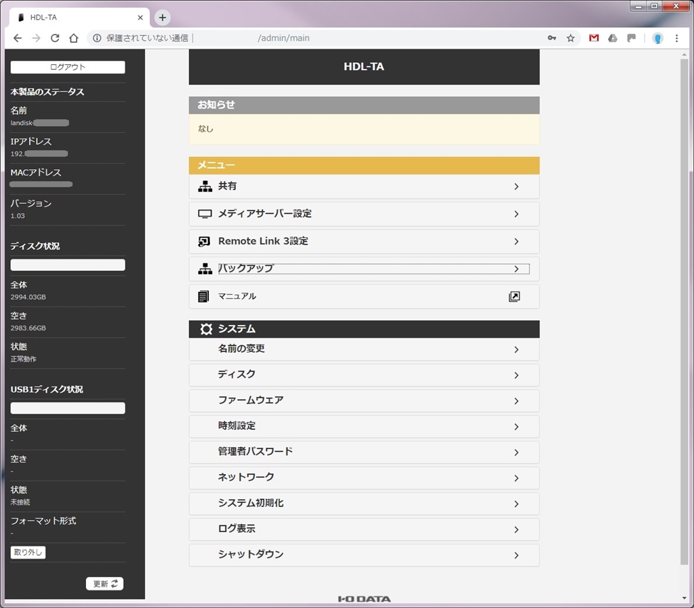The image size is (694, 608).
Task: Open the Chrome profile avatar
Action: point(657,39)
